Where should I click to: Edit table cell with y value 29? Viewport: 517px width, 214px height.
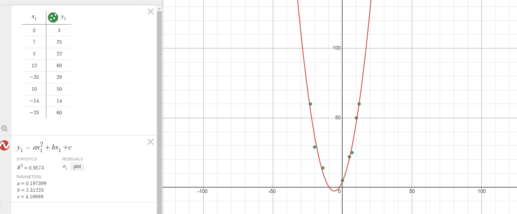59,77
